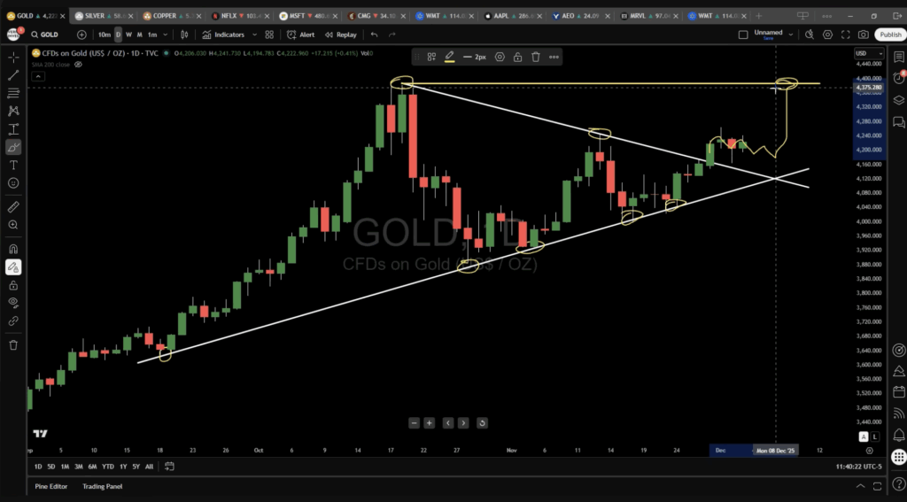Screen dimensions: 907x502
Task: Expand the timeframe interval dropdown arrow
Action: pos(167,35)
